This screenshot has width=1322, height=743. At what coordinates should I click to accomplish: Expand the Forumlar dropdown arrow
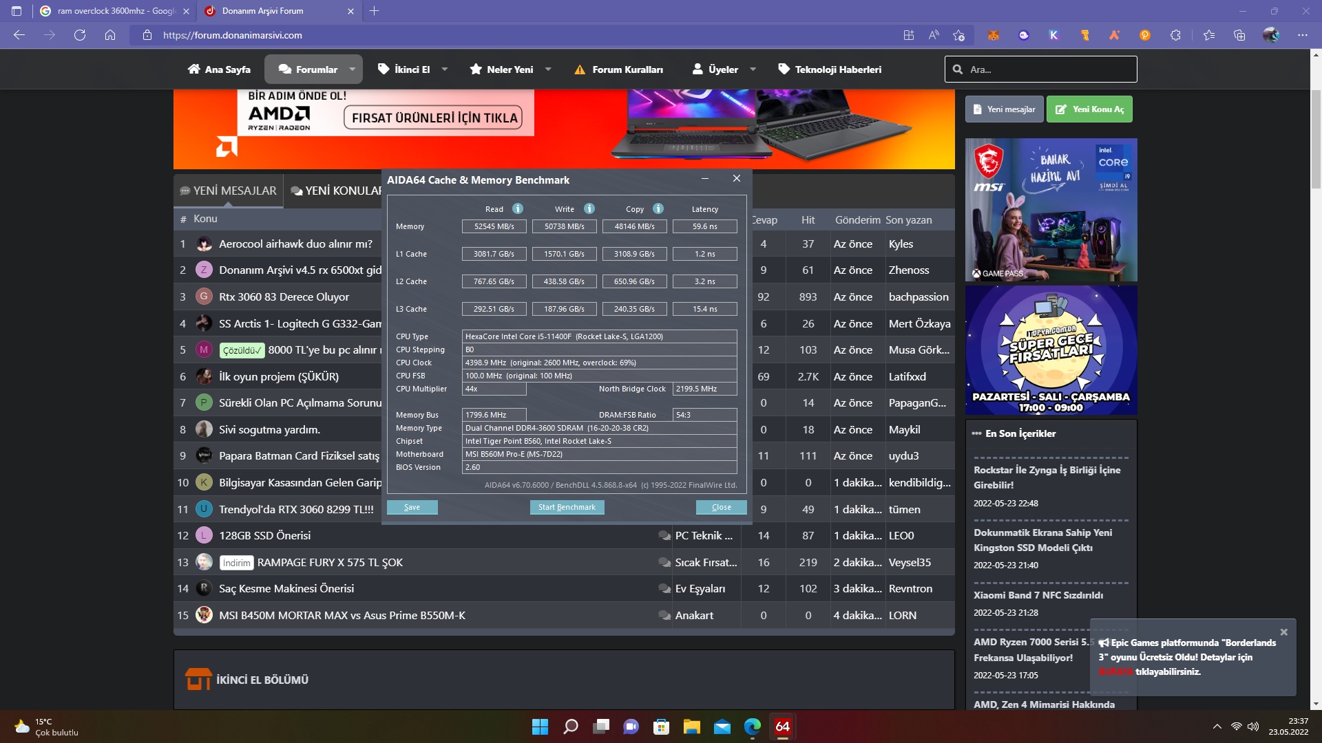click(353, 69)
